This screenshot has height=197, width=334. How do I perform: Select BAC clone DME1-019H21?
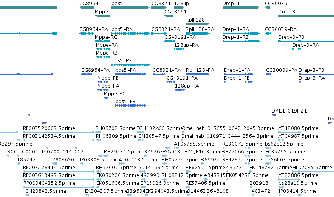point(289,111)
